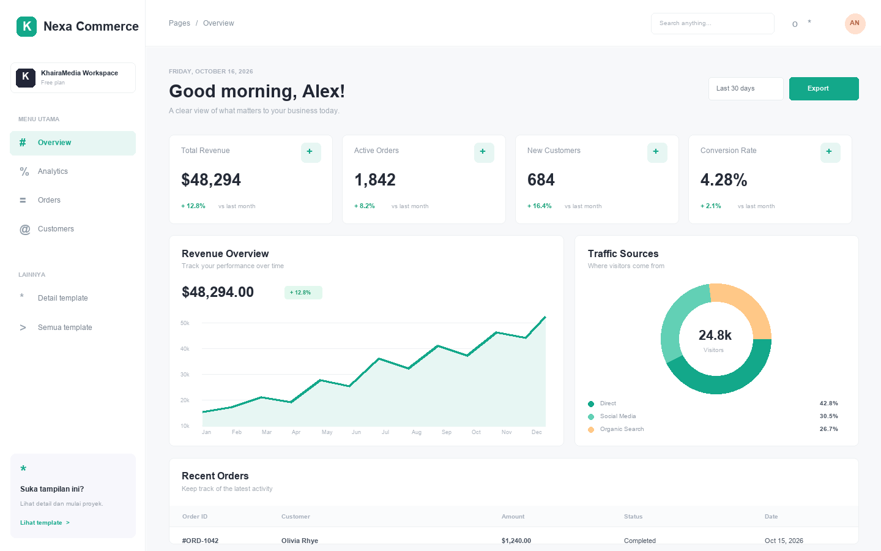881x551 pixels.
Task: Open the Orders menu item
Action: (x=73, y=201)
